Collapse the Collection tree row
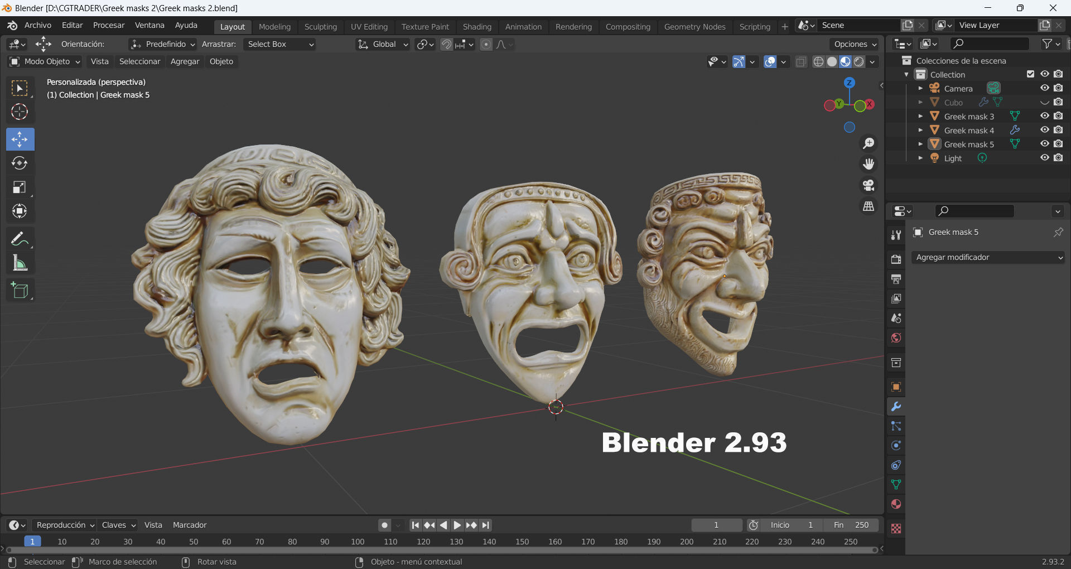The image size is (1071, 569). (906, 74)
